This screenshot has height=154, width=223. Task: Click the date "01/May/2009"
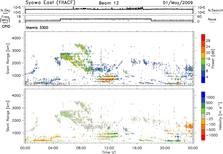click(178, 3)
